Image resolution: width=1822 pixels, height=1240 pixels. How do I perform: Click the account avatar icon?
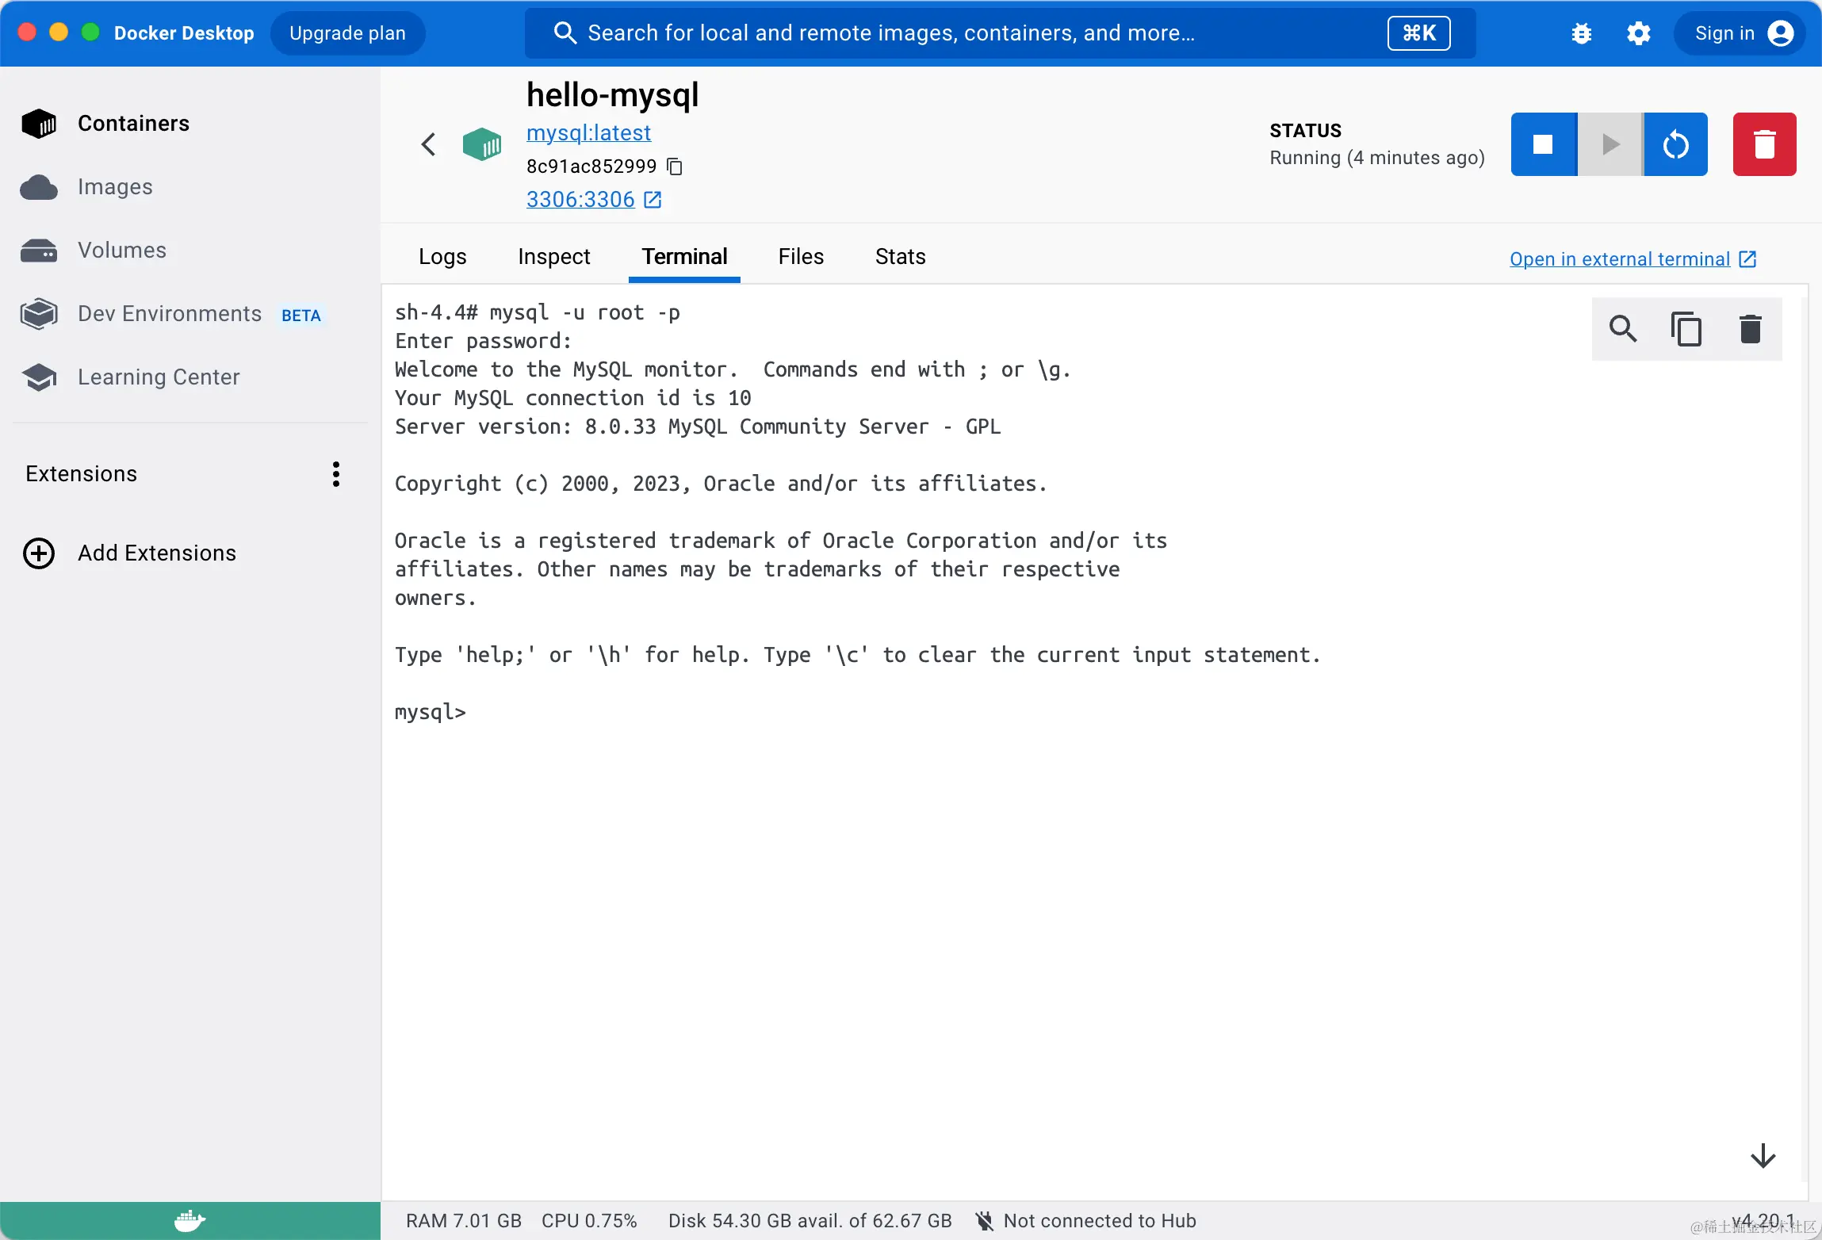pos(1781,33)
